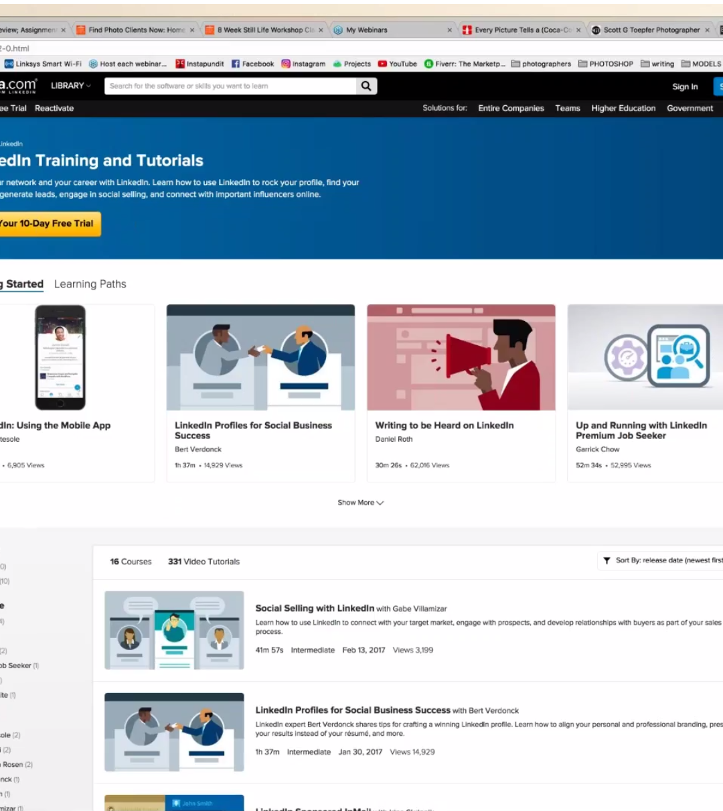723x811 pixels.
Task: Click the 52,995 Views text
Action: pyautogui.click(x=631, y=465)
